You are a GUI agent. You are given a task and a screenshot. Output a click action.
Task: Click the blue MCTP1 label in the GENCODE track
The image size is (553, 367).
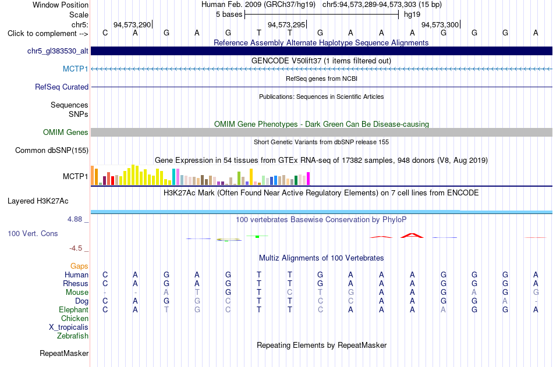pyautogui.click(x=76, y=69)
